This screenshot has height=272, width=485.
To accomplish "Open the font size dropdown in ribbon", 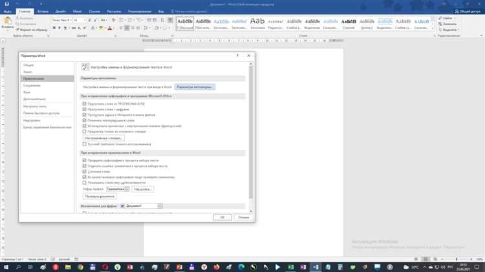I will point(85,20).
